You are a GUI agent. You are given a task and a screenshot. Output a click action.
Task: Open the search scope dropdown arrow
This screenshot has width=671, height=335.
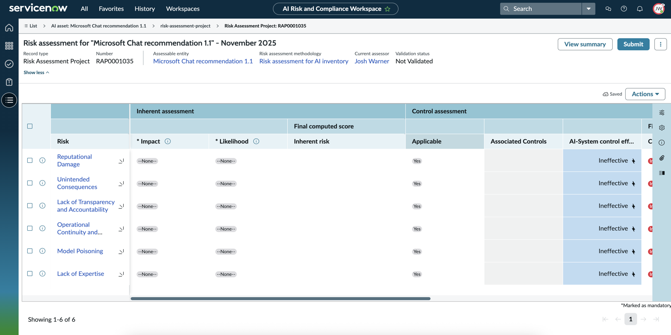pyautogui.click(x=588, y=9)
